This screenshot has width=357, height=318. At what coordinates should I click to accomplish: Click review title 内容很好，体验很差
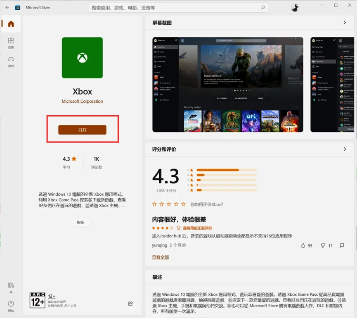click(179, 219)
